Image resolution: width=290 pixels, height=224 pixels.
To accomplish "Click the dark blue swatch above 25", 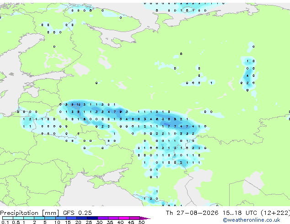I will 92,218.
